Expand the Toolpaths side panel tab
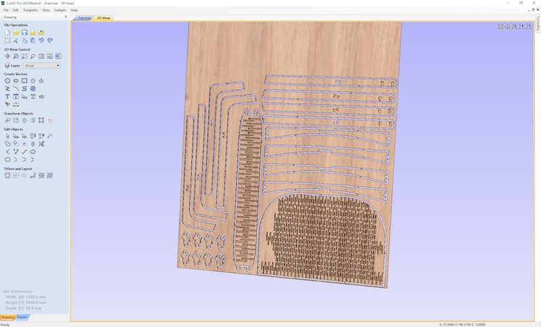541x327 pixels. click(538, 23)
